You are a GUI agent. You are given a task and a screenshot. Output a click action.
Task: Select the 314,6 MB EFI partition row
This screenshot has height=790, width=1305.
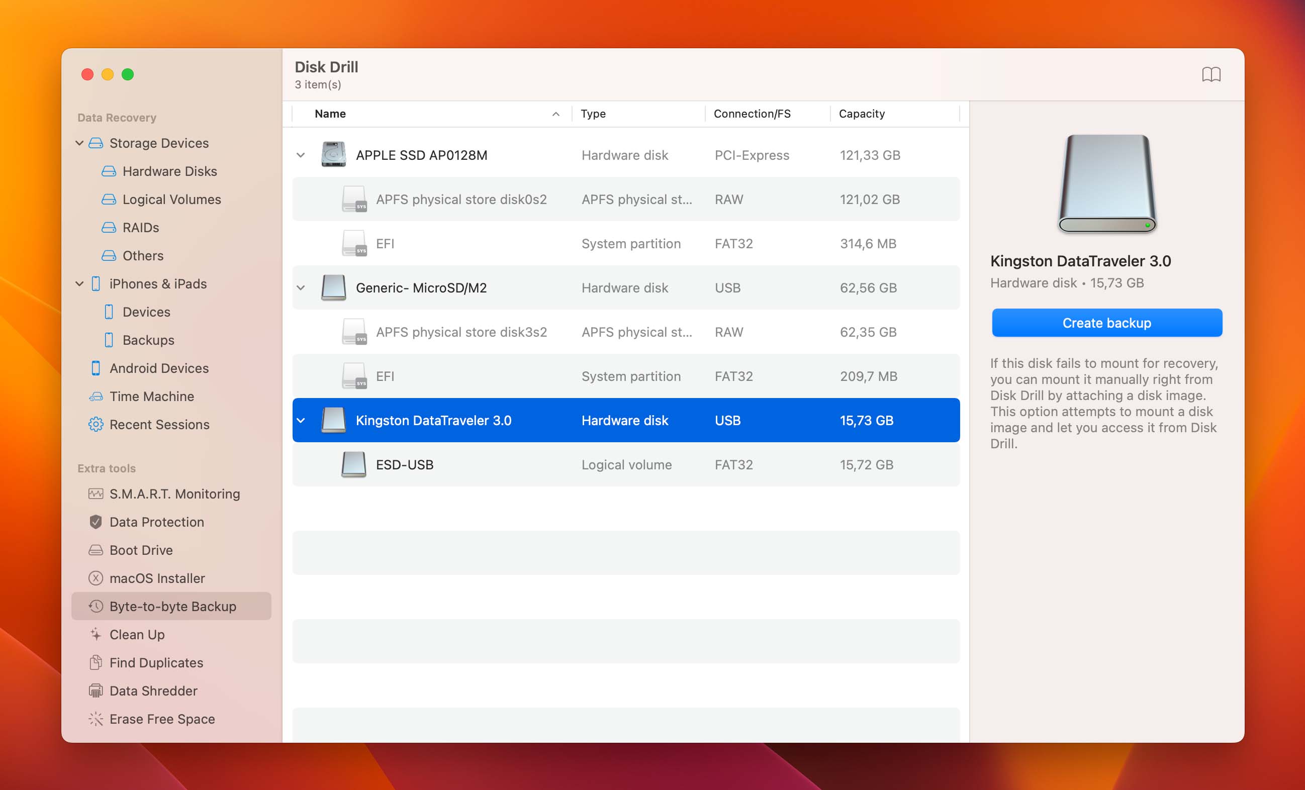(x=626, y=244)
